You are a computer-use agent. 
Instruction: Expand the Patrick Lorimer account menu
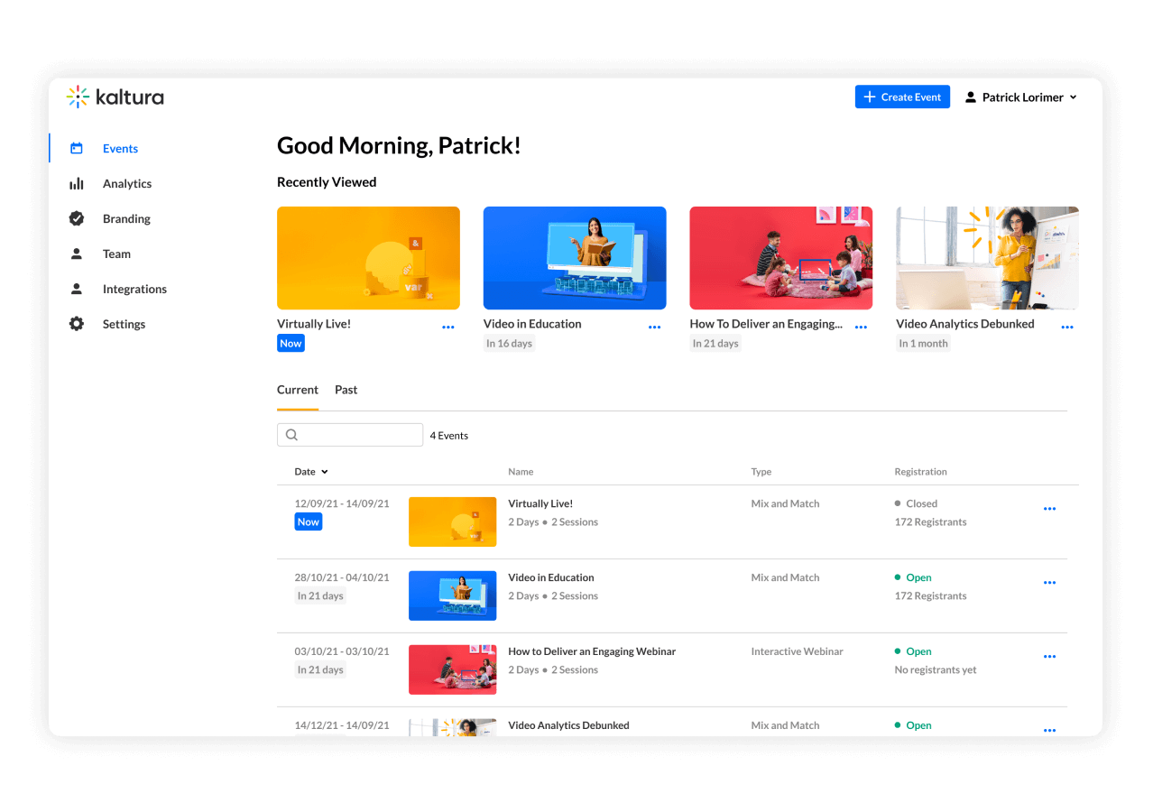tap(1020, 97)
